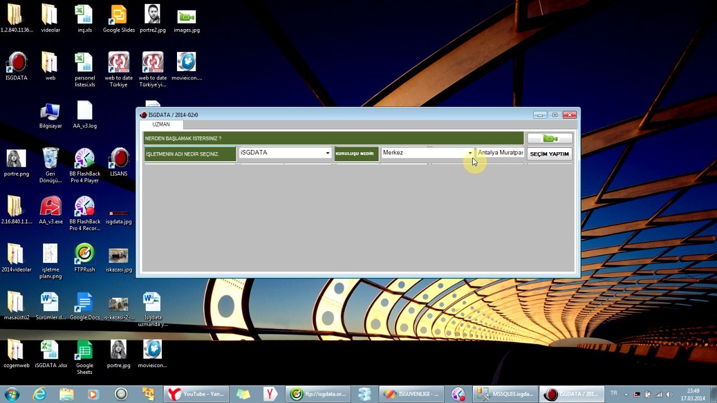Close the İSGDATA window
717x403 pixels.
570,115
